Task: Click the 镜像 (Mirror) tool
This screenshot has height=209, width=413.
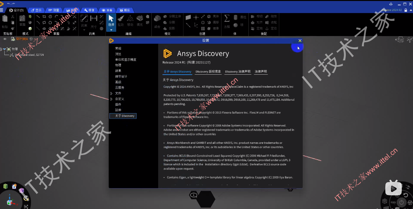Action: [x=213, y=29]
